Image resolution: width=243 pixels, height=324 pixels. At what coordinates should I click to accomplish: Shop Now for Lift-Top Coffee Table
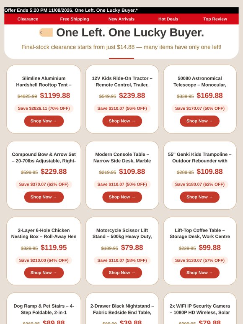[x=199, y=273]
